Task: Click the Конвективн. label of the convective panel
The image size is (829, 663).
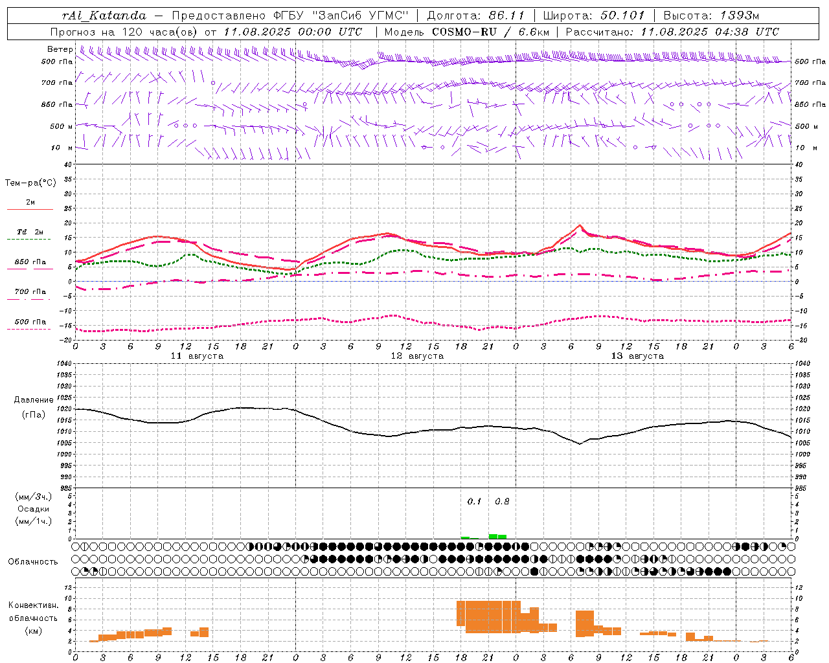Action: (x=34, y=605)
